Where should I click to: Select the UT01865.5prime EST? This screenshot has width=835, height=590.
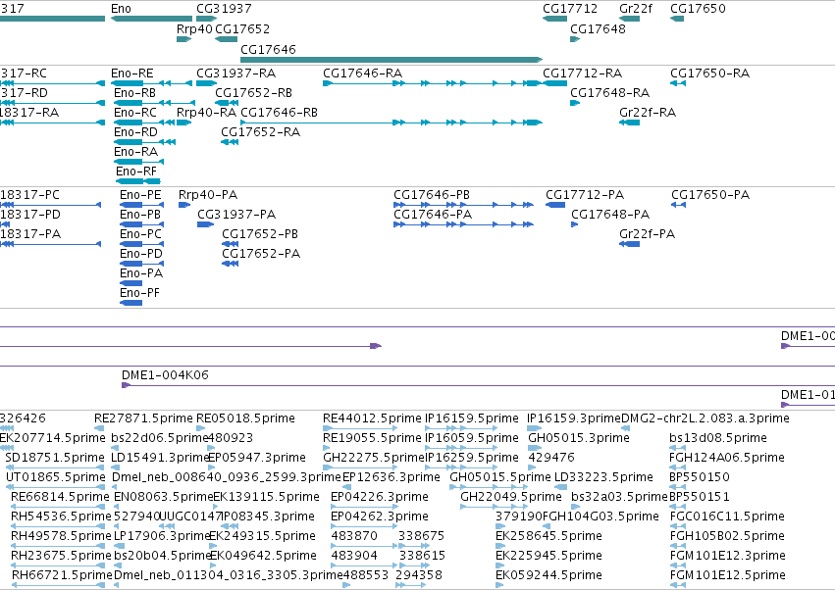tap(55, 487)
